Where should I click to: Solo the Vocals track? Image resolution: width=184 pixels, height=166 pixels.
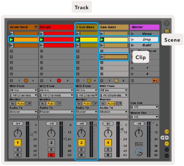[x=51, y=150]
